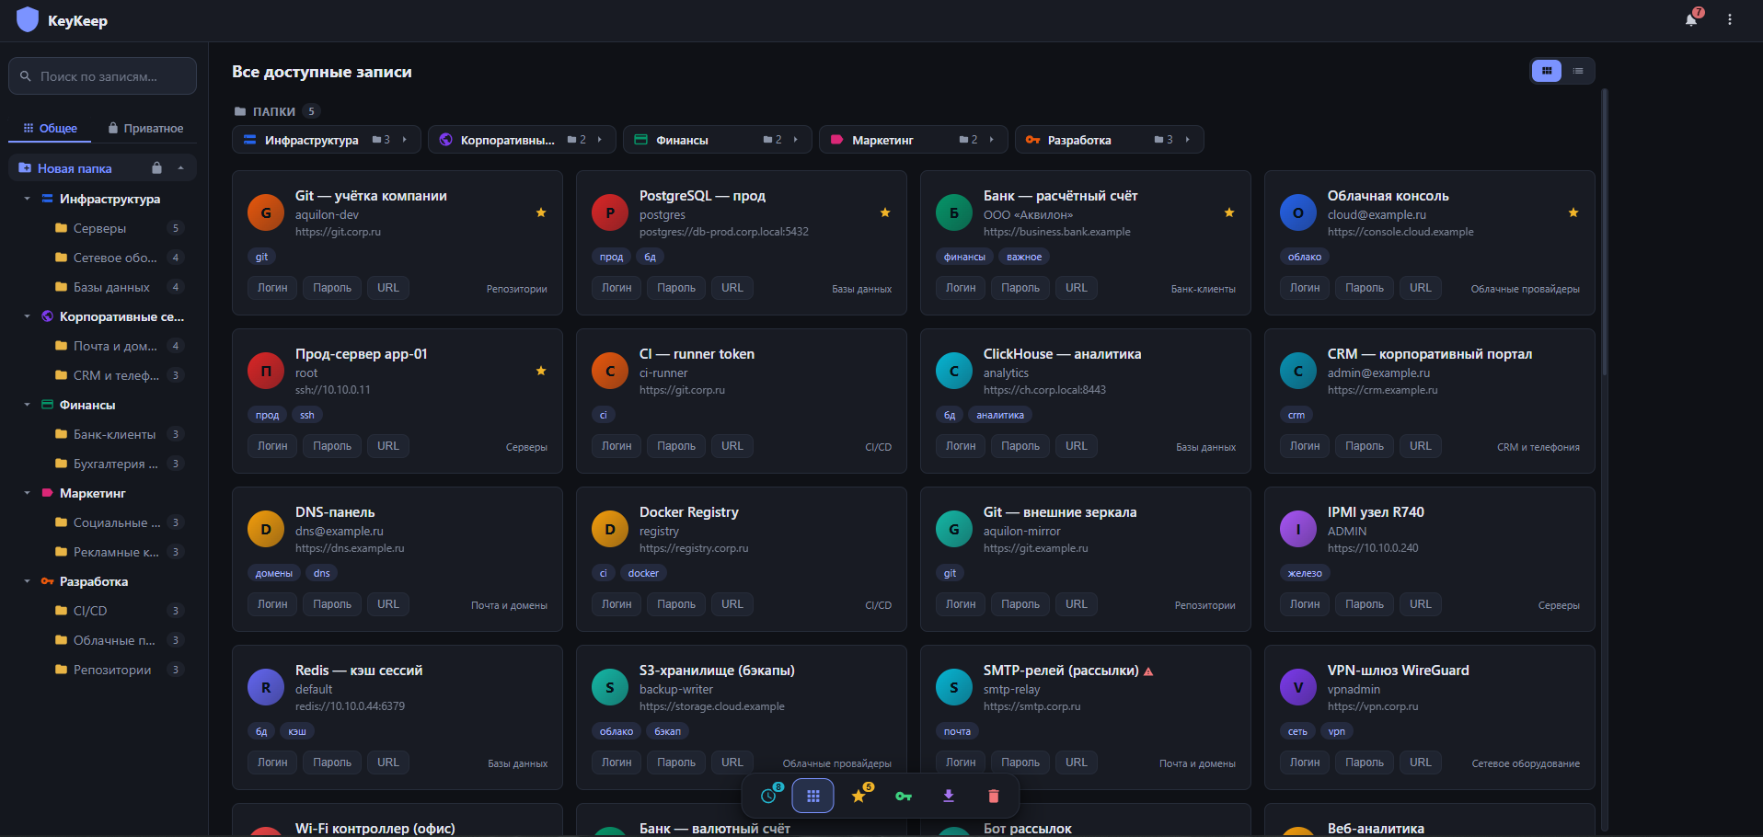This screenshot has width=1763, height=837.
Task: Click the R avatar of Redis — кэш сессий
Action: pyautogui.click(x=266, y=688)
